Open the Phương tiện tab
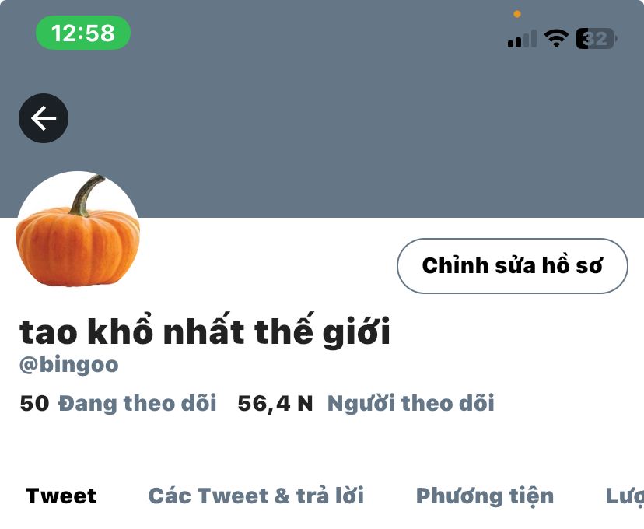This screenshot has width=644, height=529. click(x=485, y=496)
